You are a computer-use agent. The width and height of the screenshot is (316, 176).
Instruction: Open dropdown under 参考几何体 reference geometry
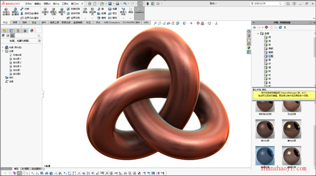click(x=123, y=18)
